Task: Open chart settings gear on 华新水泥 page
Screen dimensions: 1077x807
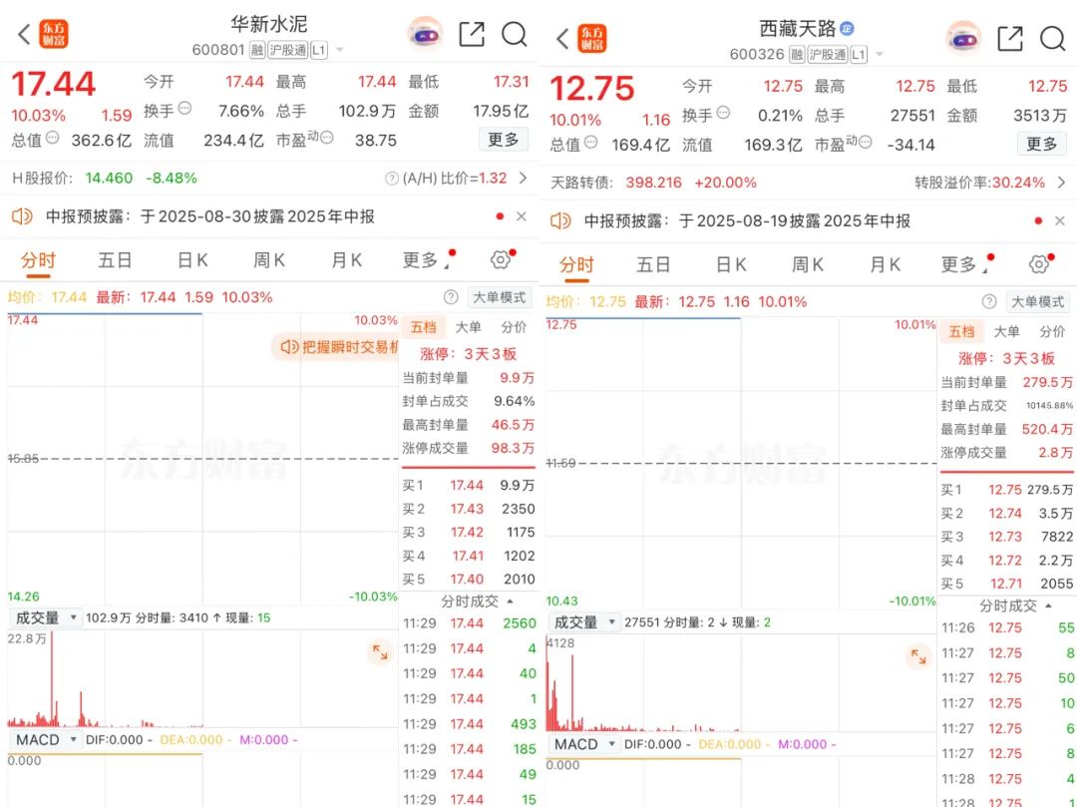Action: pyautogui.click(x=501, y=259)
